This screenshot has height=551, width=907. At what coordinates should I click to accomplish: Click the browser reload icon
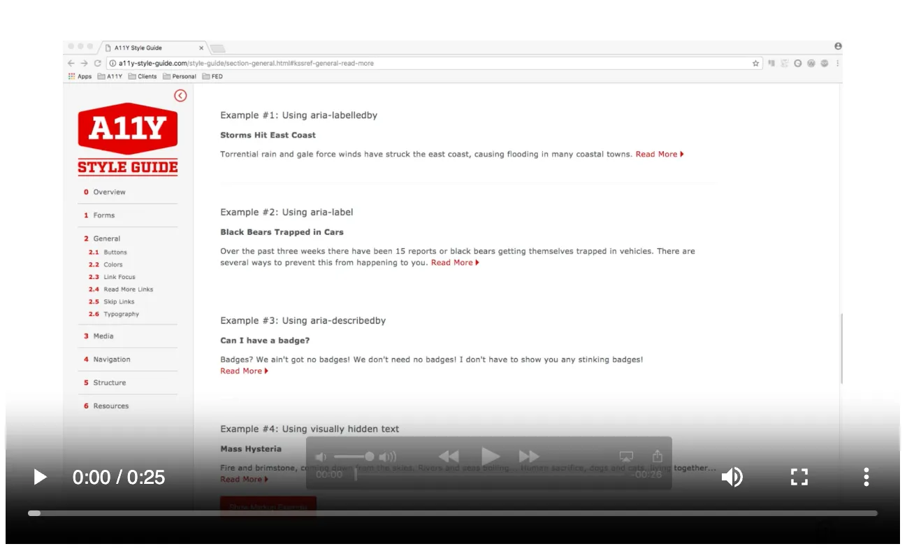(x=98, y=63)
